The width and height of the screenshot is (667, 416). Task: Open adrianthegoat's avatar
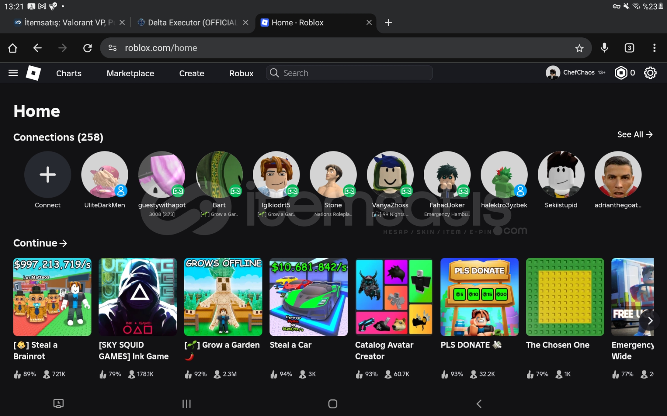(x=618, y=174)
